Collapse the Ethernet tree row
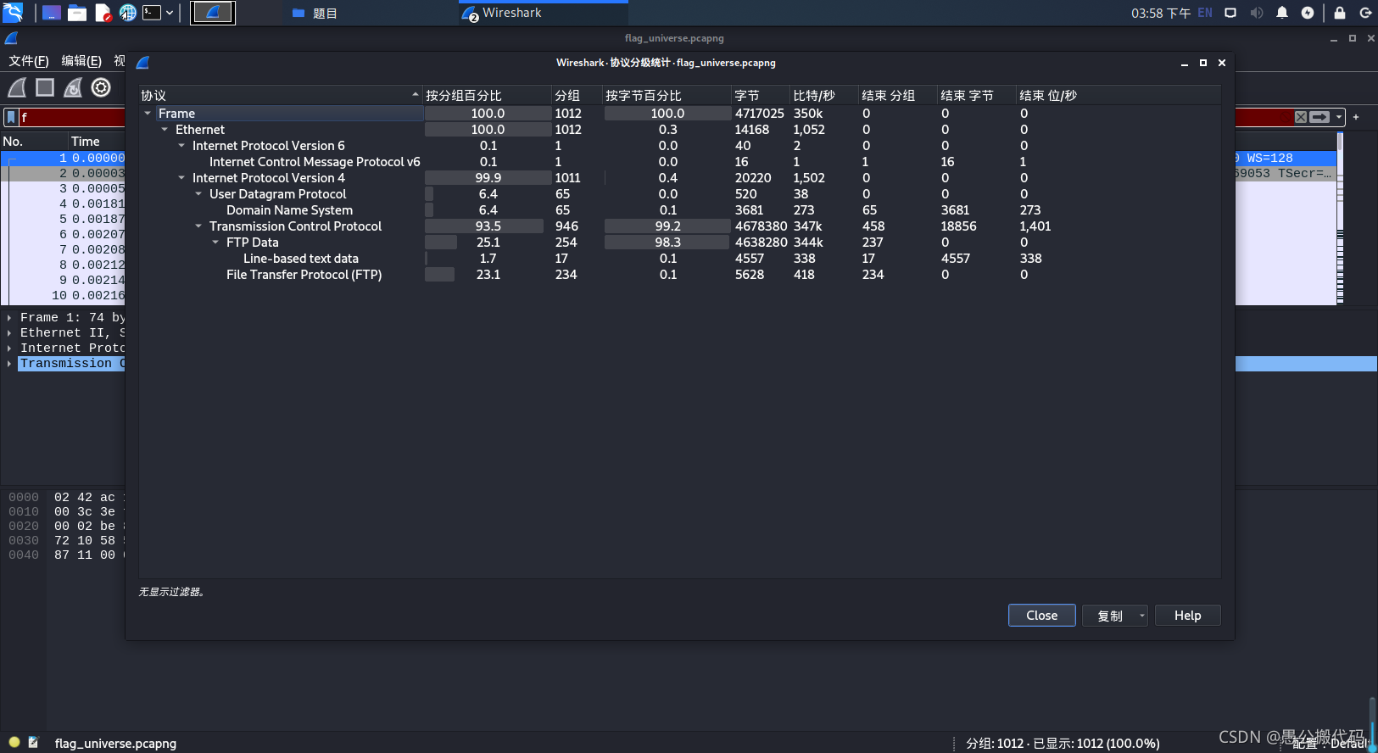The image size is (1378, 753). point(165,130)
